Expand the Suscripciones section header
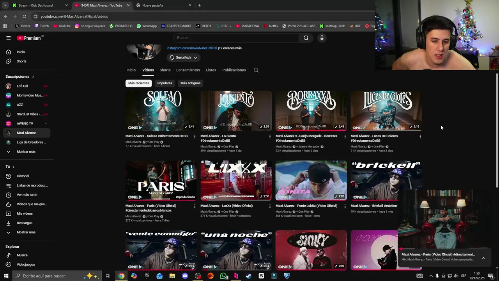Viewport: 499px width, 281px height. point(20,76)
